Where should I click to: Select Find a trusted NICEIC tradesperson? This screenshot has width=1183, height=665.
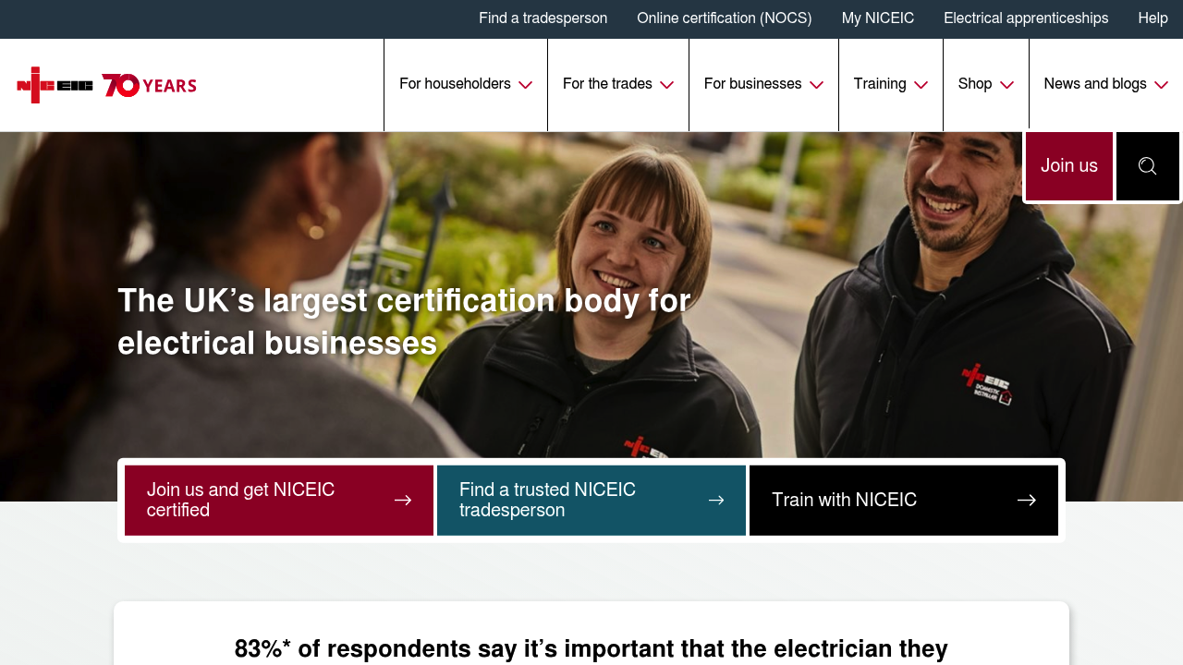coord(591,501)
